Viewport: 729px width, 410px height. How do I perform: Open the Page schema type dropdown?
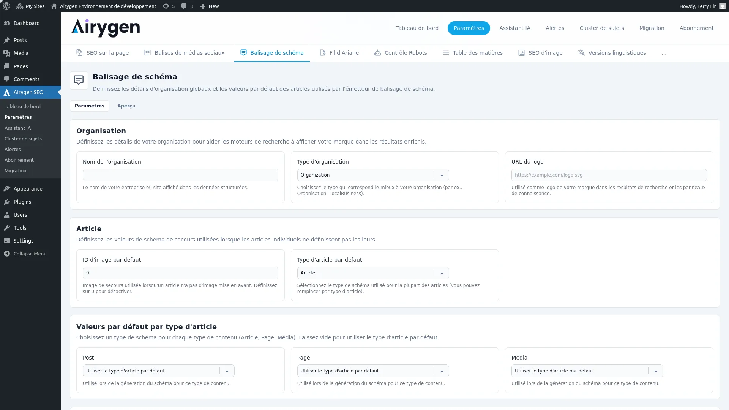point(373,371)
